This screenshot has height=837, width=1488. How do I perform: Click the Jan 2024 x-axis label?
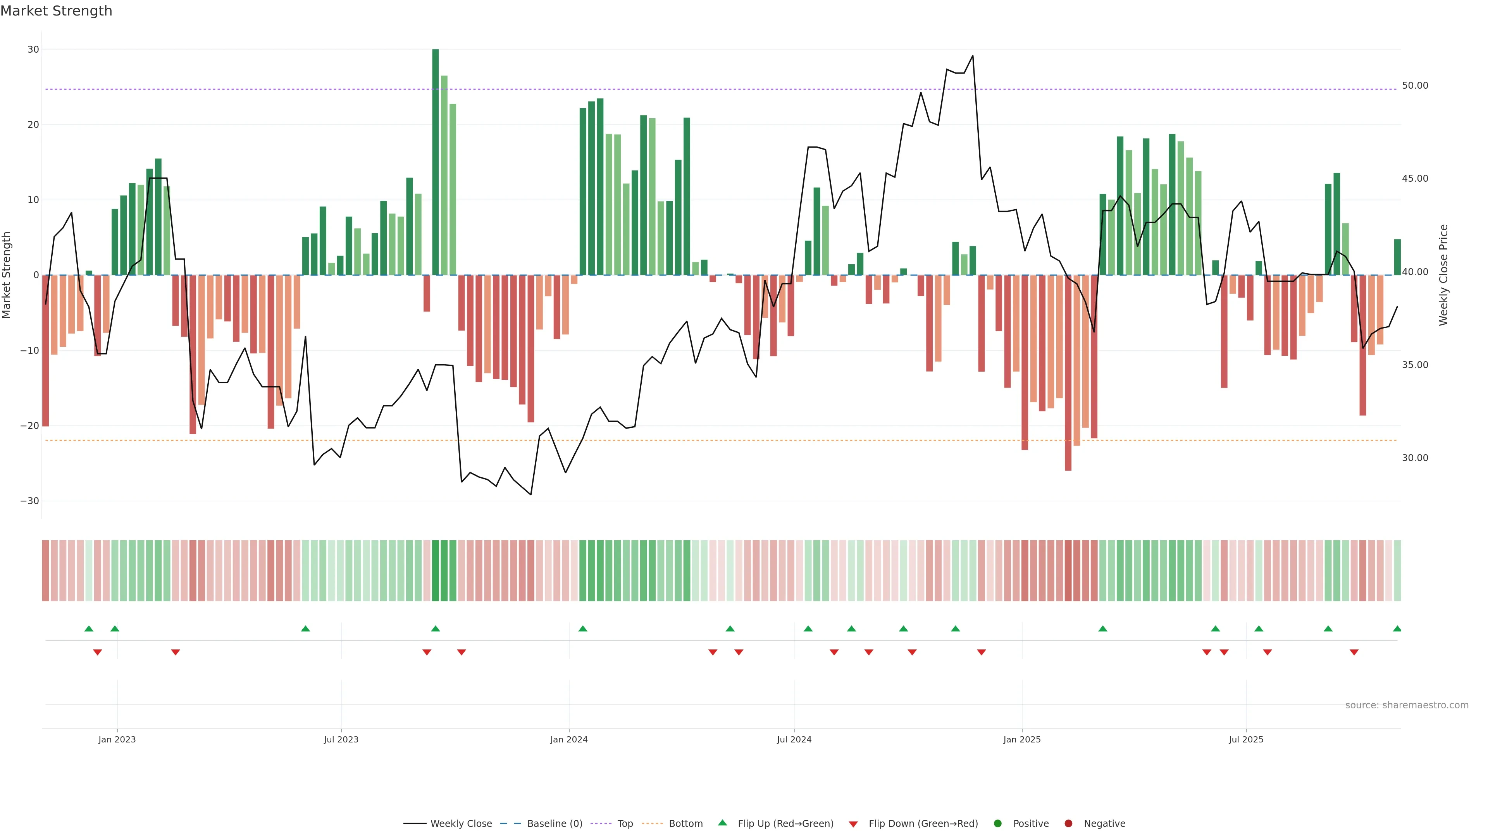pos(568,739)
